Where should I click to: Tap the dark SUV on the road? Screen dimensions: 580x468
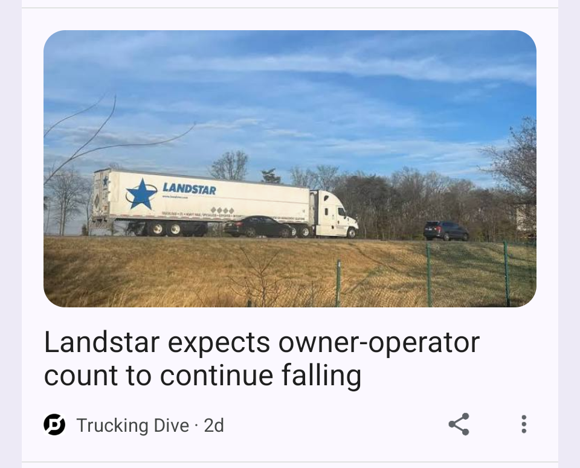[x=446, y=231]
